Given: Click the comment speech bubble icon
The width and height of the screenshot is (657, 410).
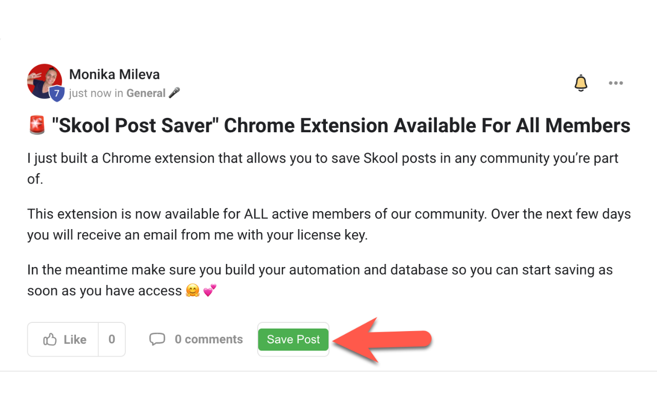Looking at the screenshot, I should (x=158, y=339).
